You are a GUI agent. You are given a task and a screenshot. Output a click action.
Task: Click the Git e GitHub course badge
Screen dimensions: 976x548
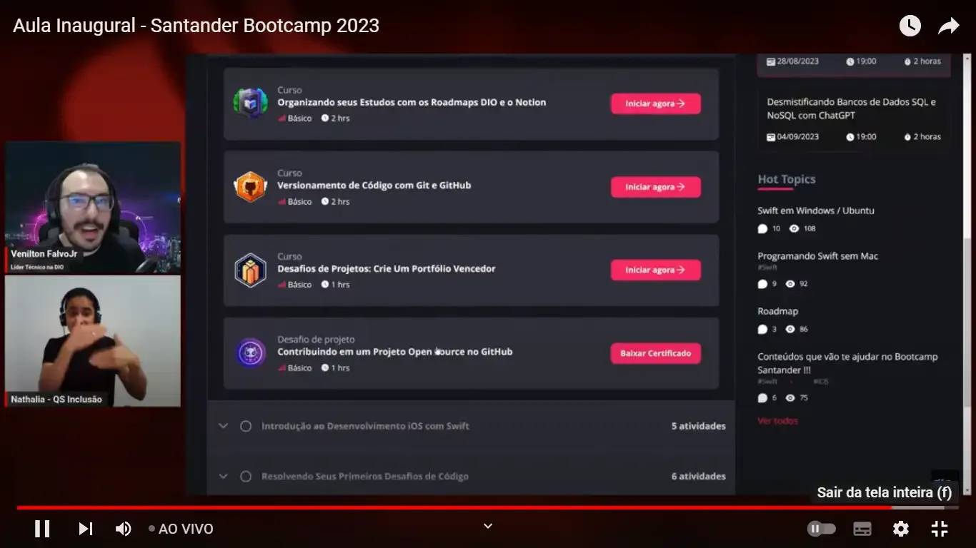coord(251,187)
